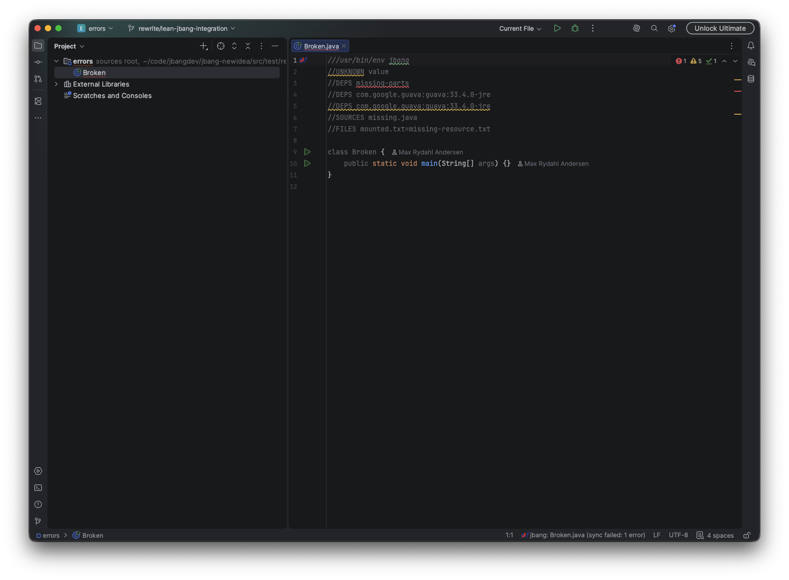Click Max Rydahl Andersen author hint on class
Viewport: 789px width, 580px height.
click(427, 152)
